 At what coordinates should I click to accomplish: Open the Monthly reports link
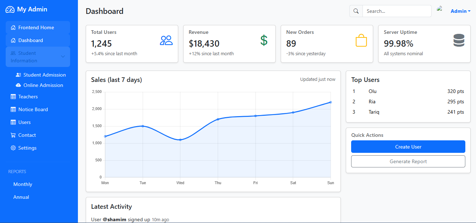(23, 184)
